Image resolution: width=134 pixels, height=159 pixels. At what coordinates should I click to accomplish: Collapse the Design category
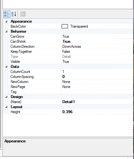(x=6, y=97)
